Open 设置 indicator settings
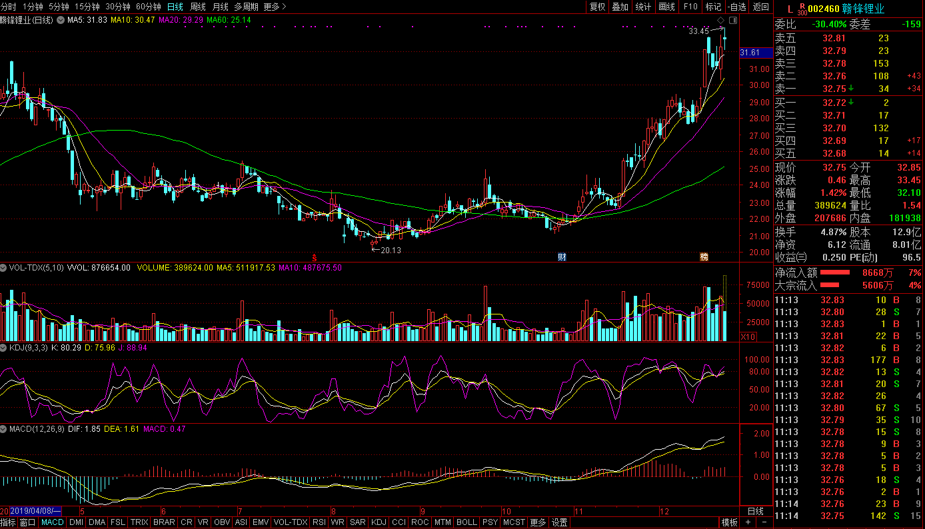 pos(559,522)
